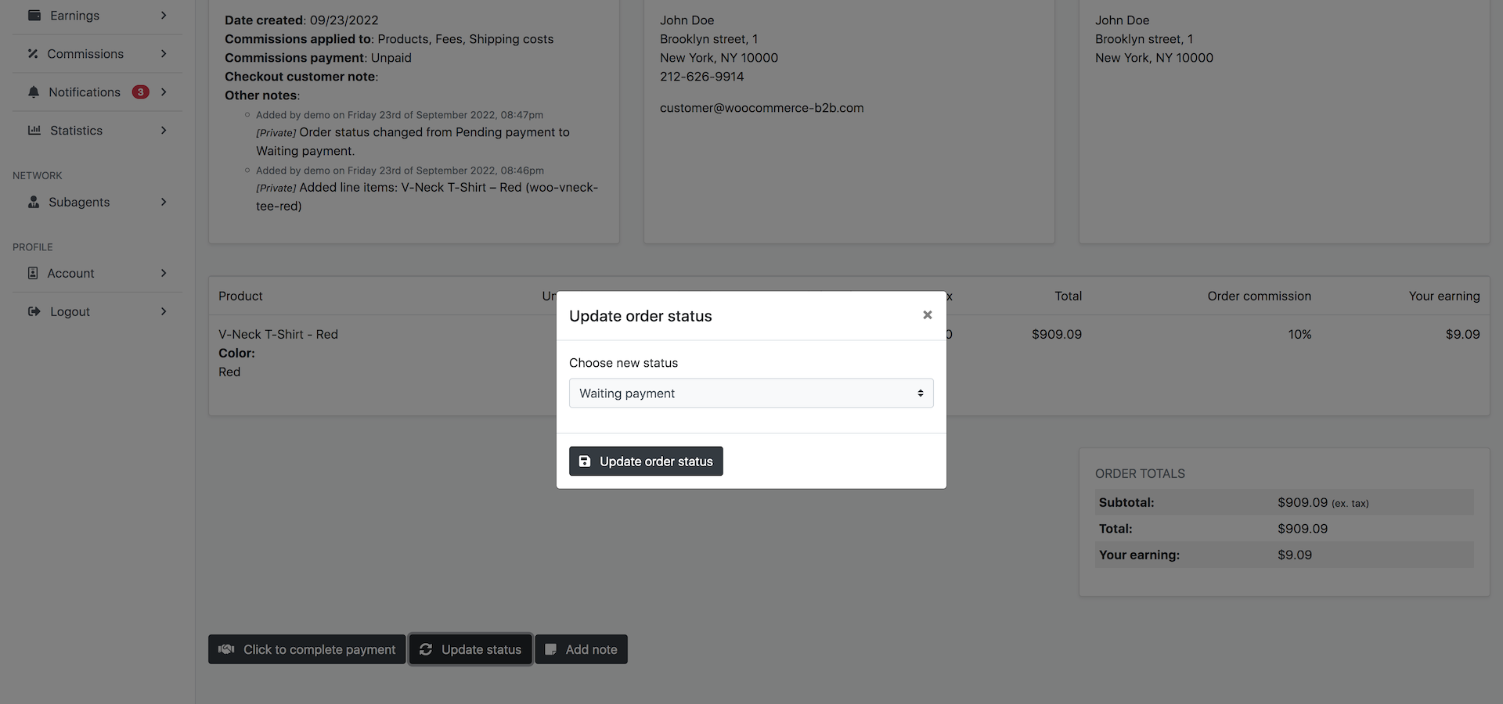This screenshot has width=1503, height=704.
Task: Click the Earnings wallet icon in sidebar
Action: 34,16
